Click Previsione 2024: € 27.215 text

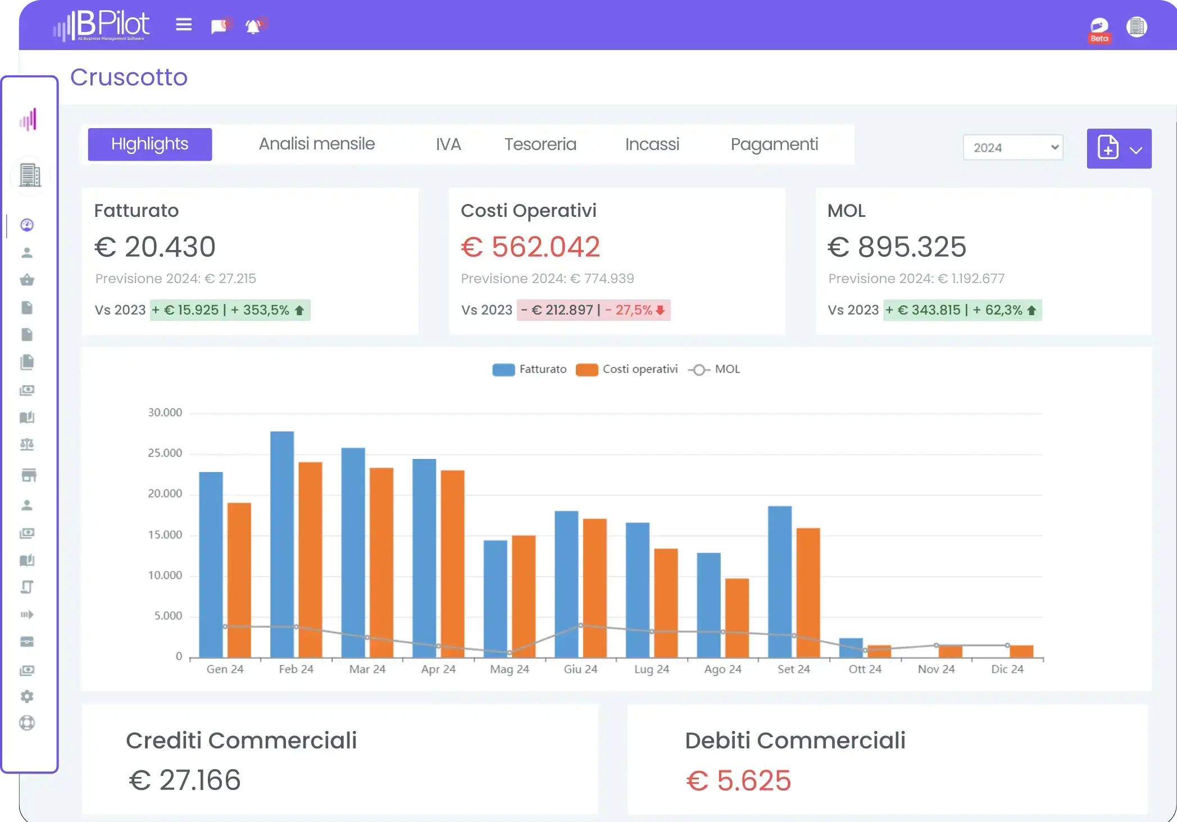pyautogui.click(x=175, y=279)
